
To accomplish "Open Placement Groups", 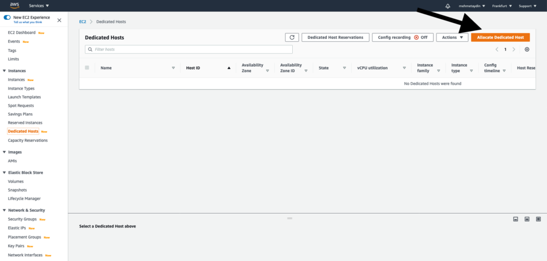I will click(25, 238).
